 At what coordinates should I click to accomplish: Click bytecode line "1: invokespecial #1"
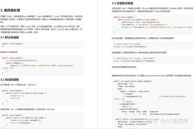click(x=132, y=96)
